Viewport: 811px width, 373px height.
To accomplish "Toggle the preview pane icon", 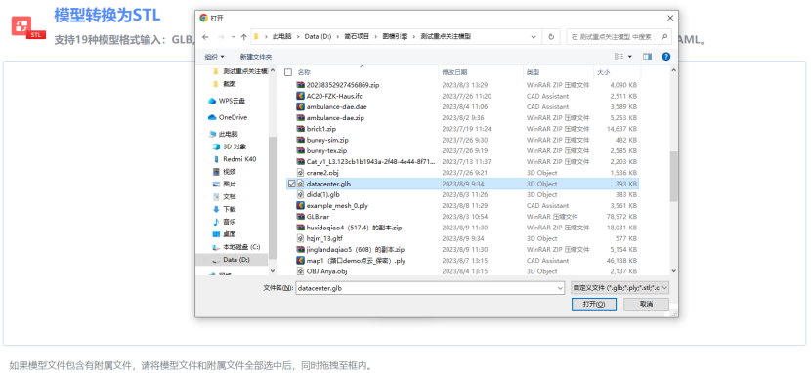I will coord(647,57).
